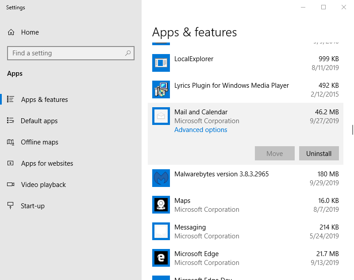Click the Mail and Calendar envelope icon

coord(161,116)
